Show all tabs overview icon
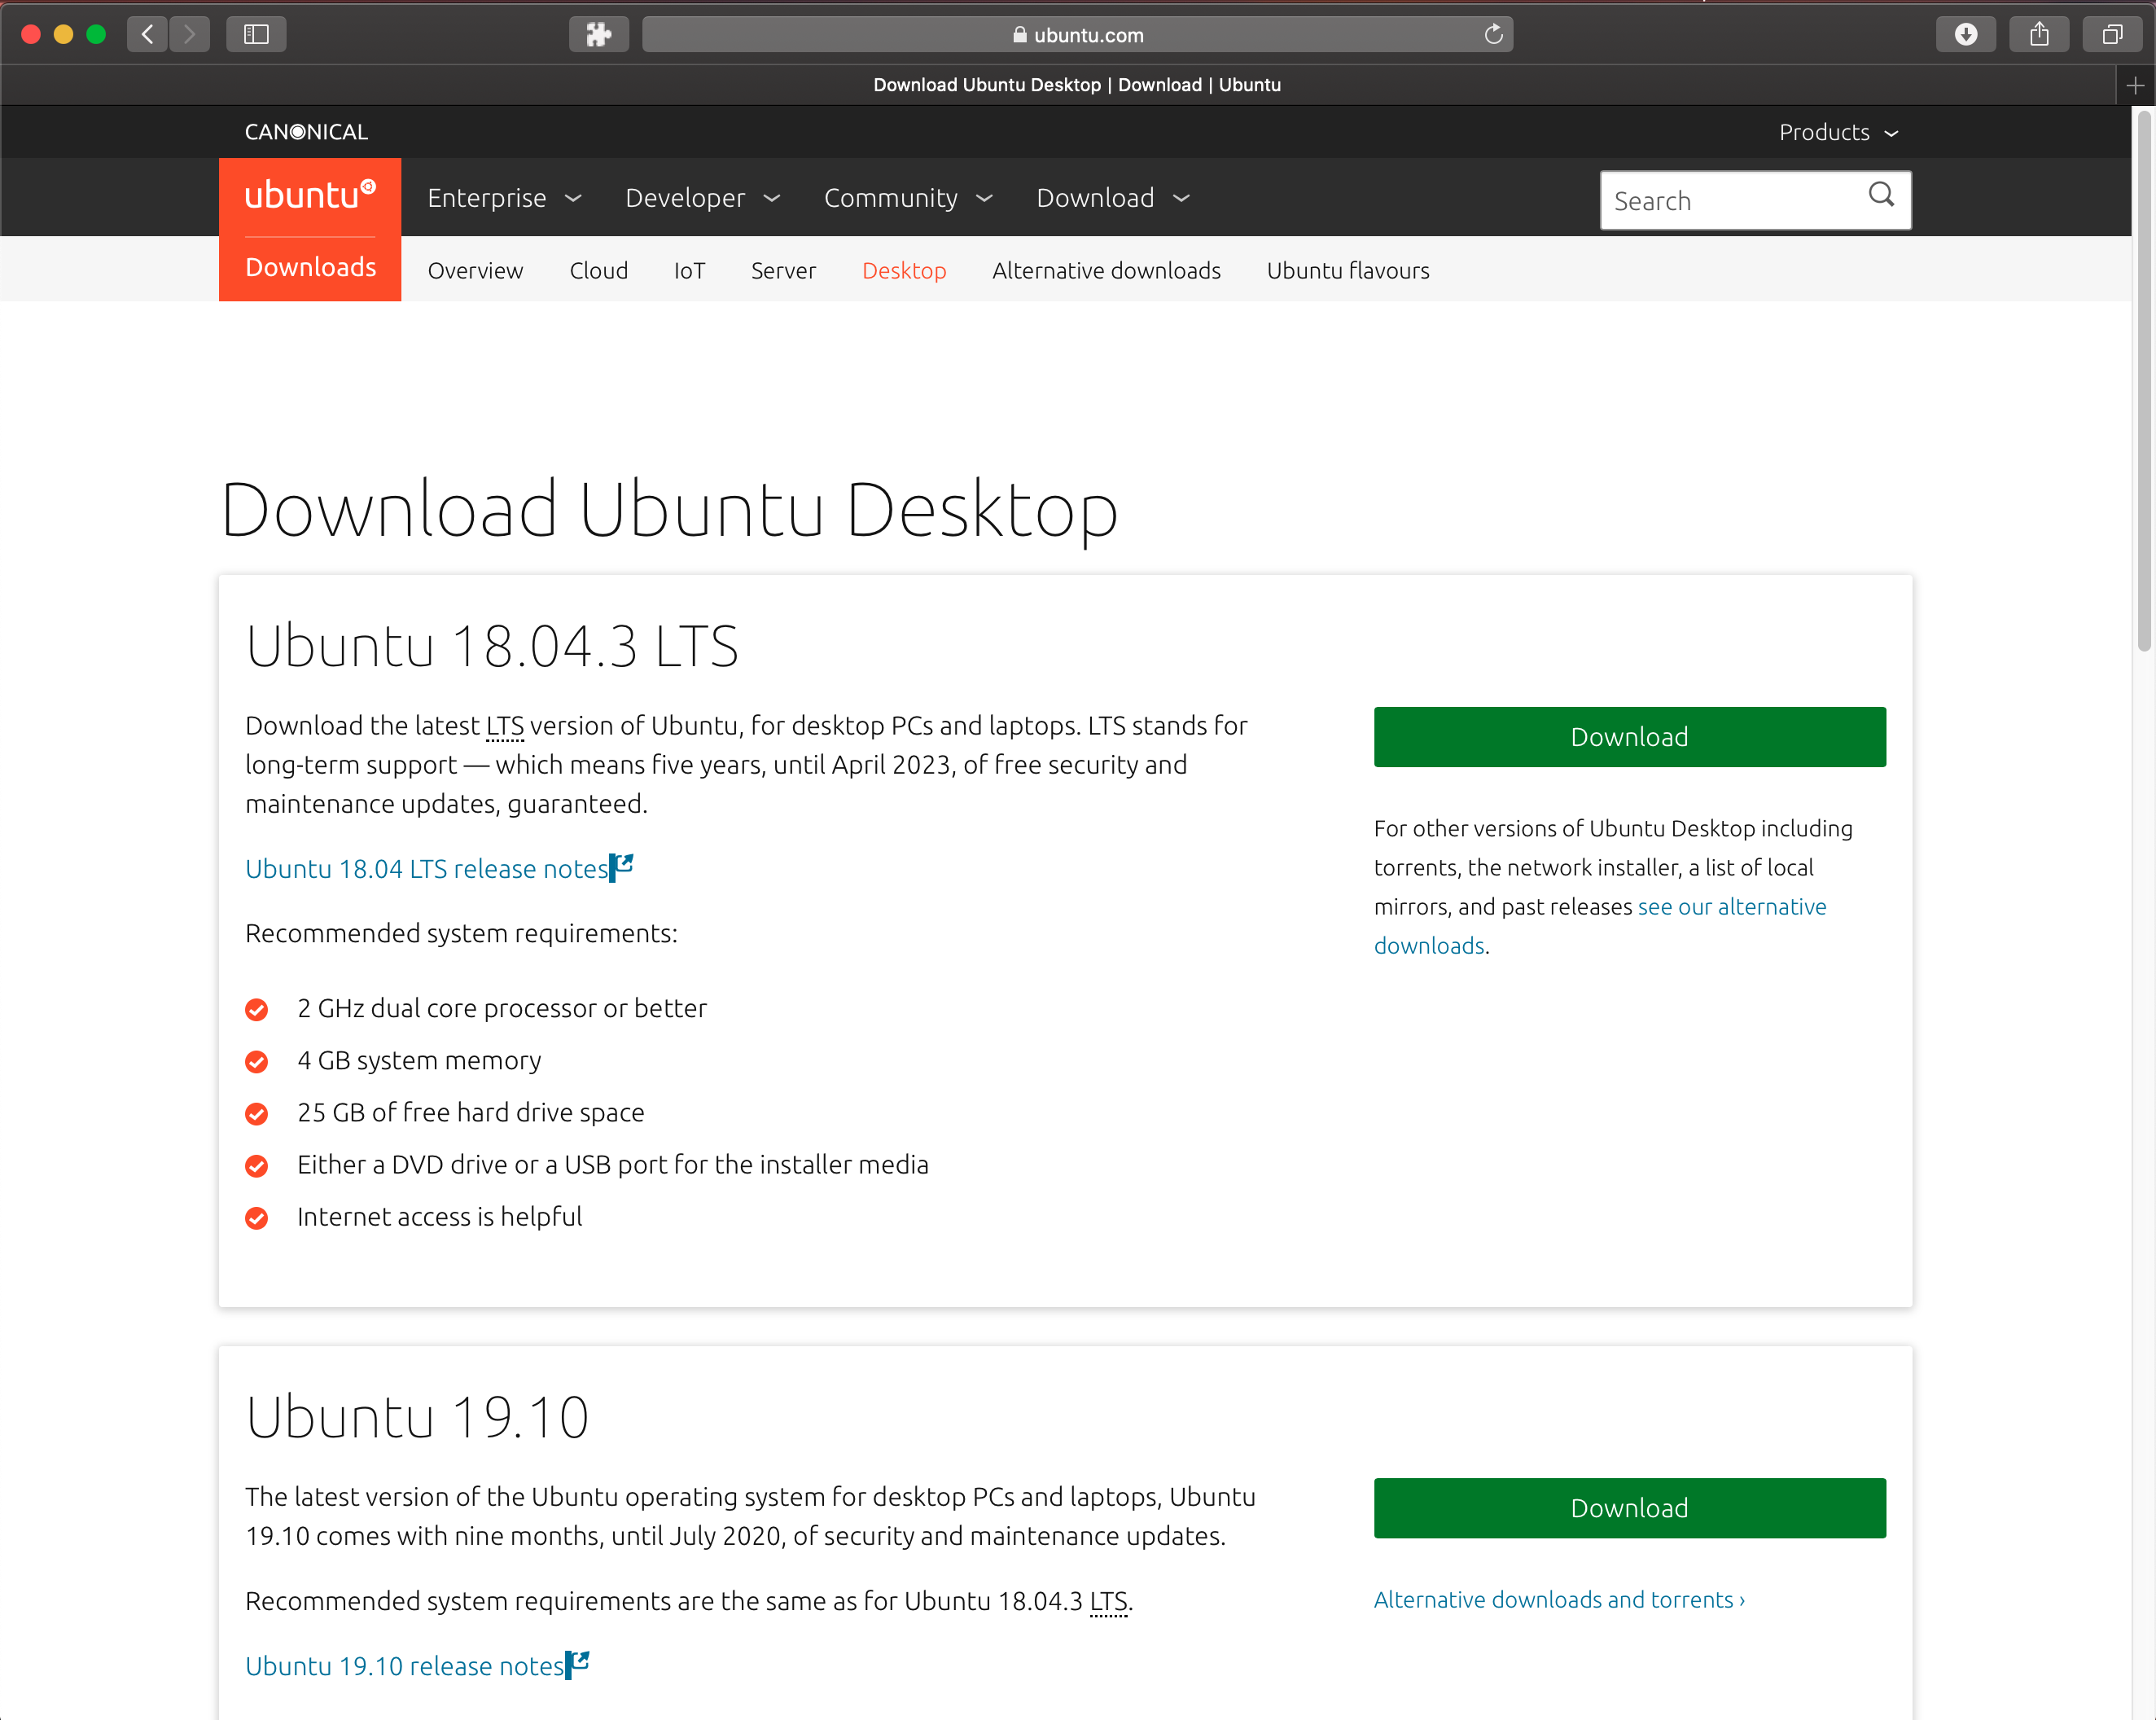This screenshot has width=2156, height=1720. pos(2112,34)
